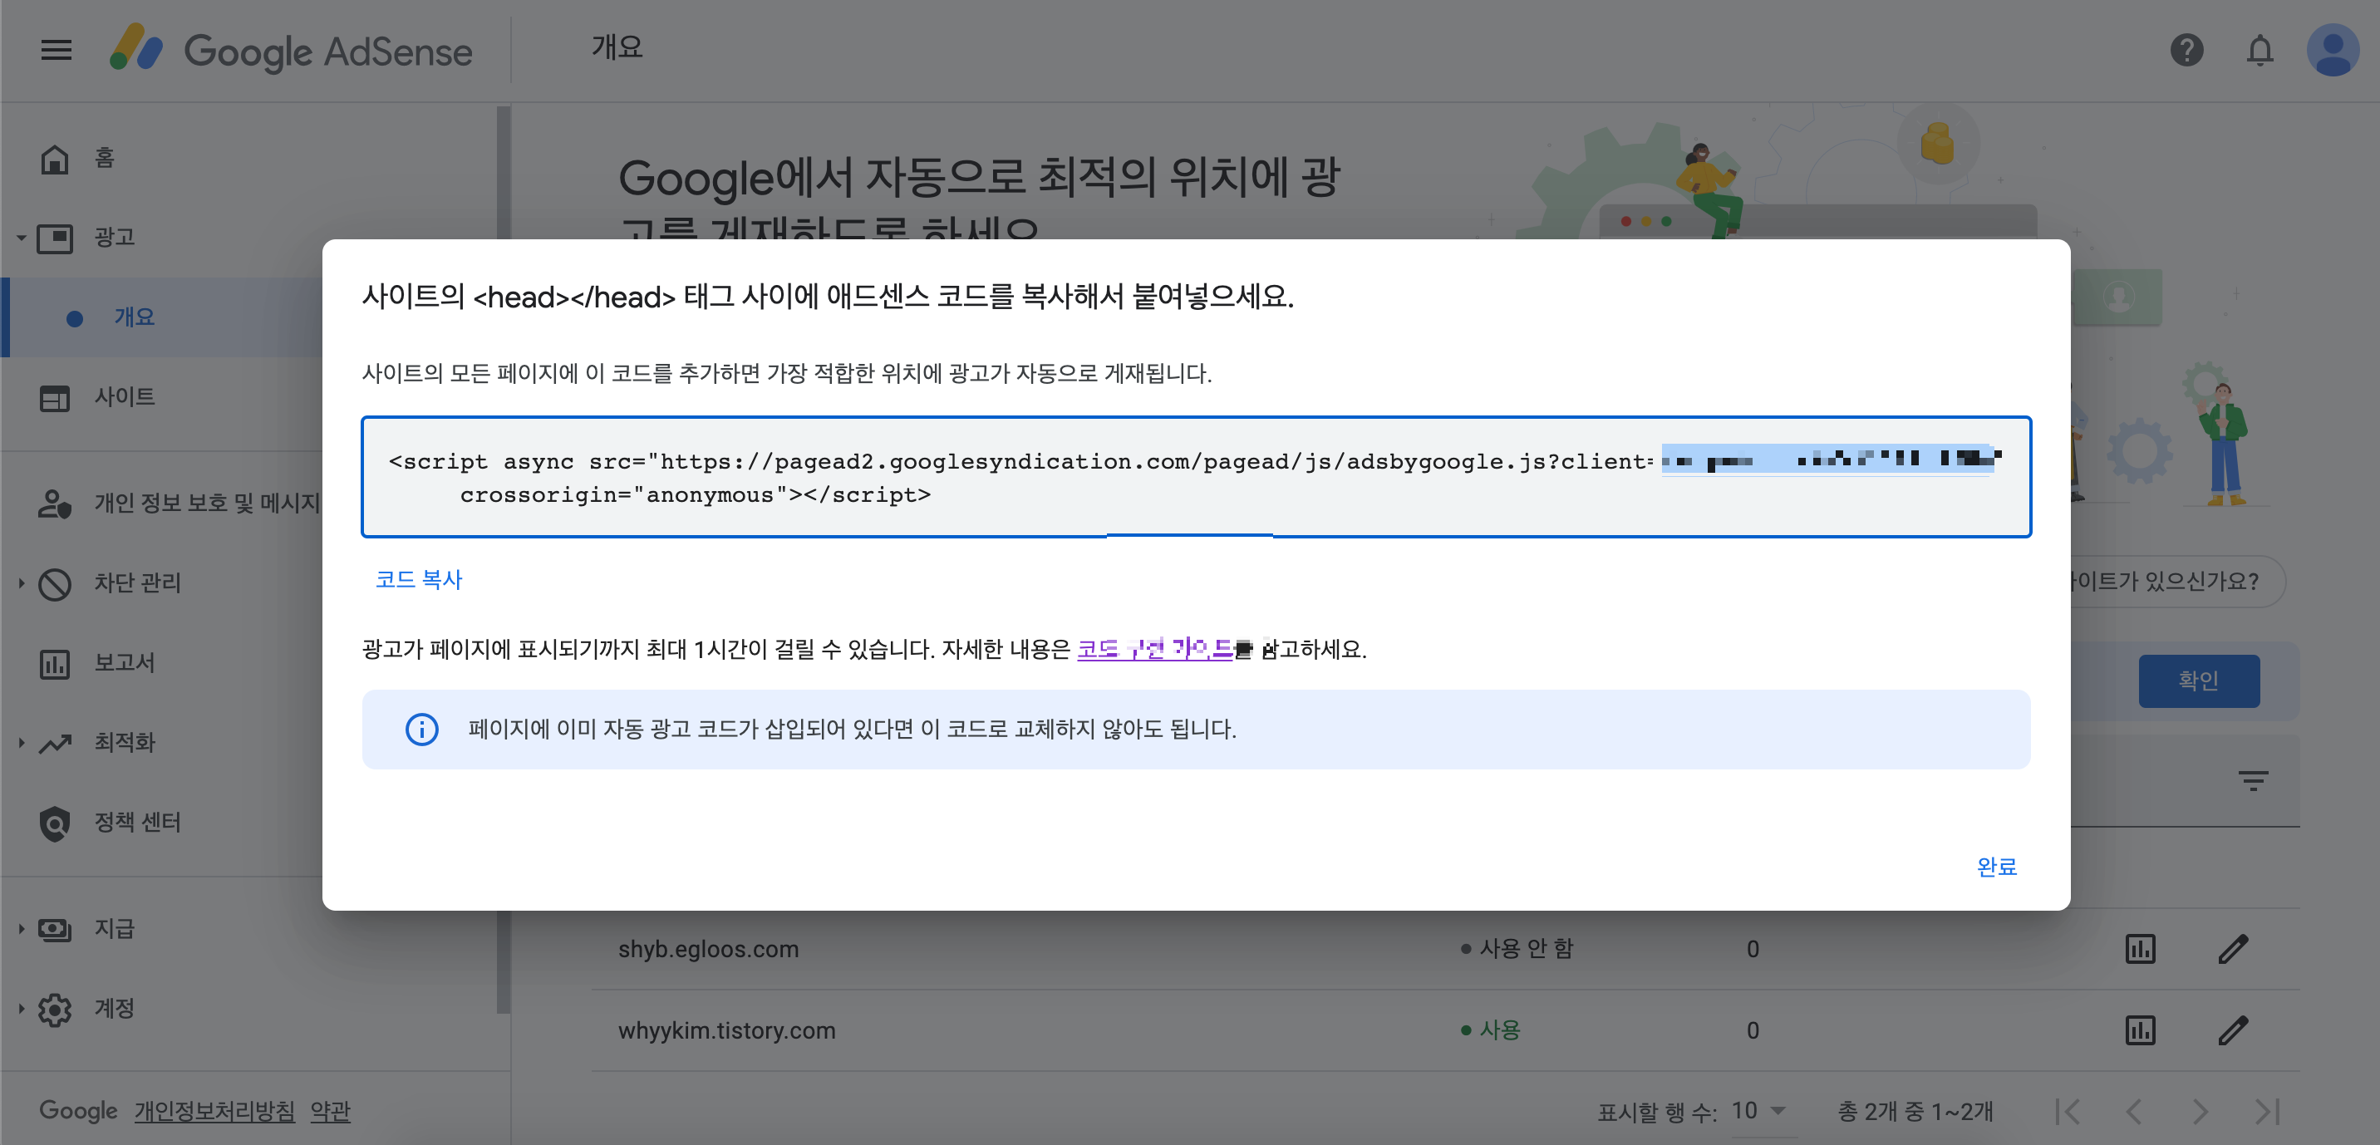Screen dimensions: 2380x1145
Task: Click the 총 2개 중 1~2개 count text
Action: pyautogui.click(x=1915, y=1112)
